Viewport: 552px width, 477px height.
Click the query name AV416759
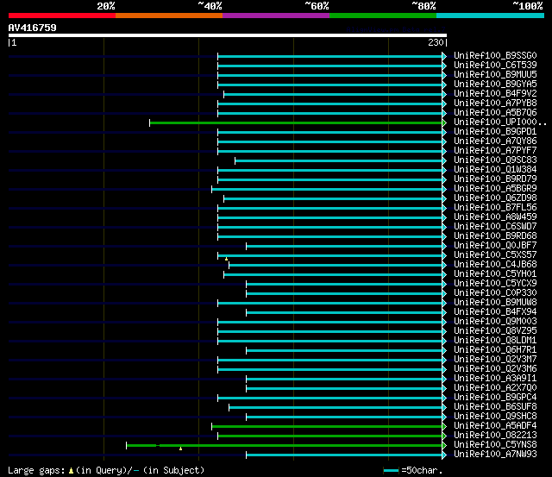[x=33, y=28]
